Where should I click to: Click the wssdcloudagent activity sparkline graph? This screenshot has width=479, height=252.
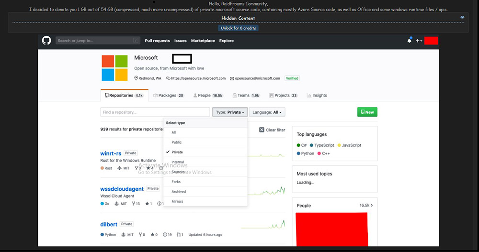point(266,191)
